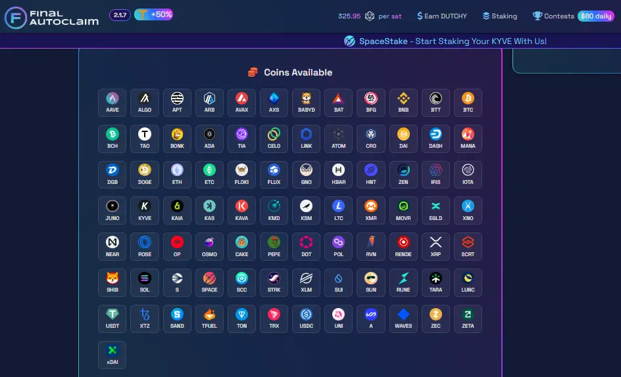Click the 325.95 per sat rate
This screenshot has width=621, height=377.
(x=370, y=16)
